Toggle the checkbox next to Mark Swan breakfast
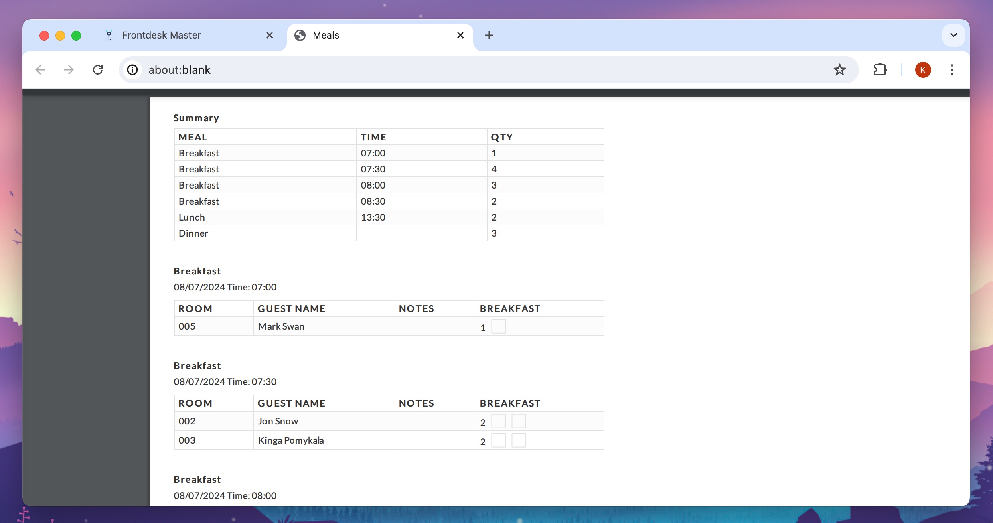This screenshot has width=993, height=523. tap(498, 326)
